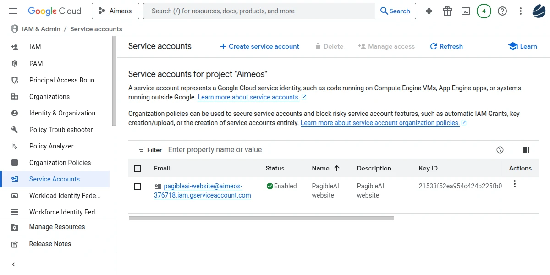Click the horizontal table scrollbar
This screenshot has height=275, width=550.
click(261, 219)
